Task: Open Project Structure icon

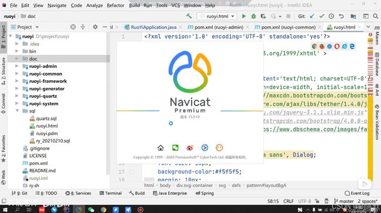Action: tap(353, 16)
